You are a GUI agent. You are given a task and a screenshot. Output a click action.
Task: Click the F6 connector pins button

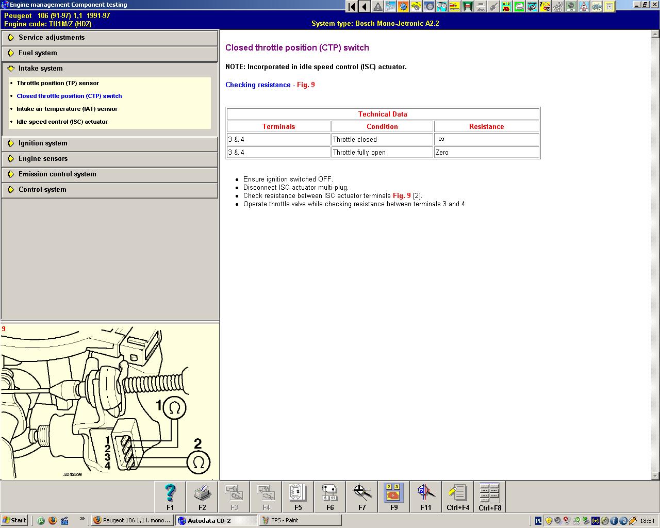pos(330,497)
